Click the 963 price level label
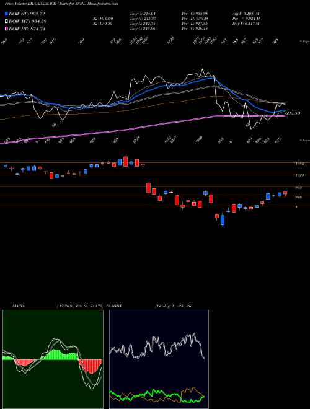 click(x=298, y=188)
